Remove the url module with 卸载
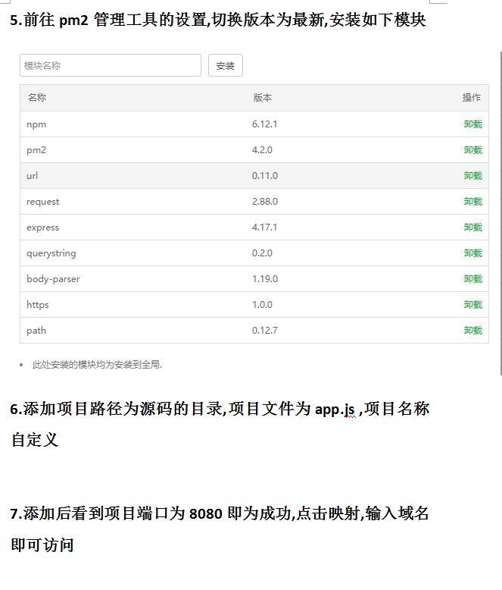The image size is (502, 590). [x=472, y=176]
